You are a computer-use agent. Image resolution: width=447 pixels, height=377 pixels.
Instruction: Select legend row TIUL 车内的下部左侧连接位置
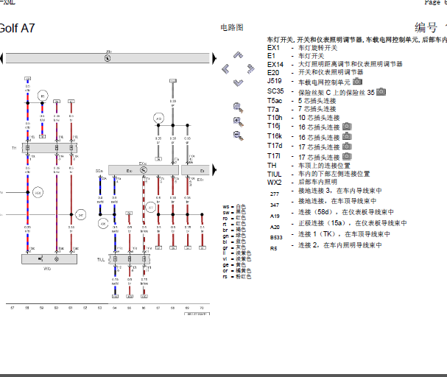318,174
